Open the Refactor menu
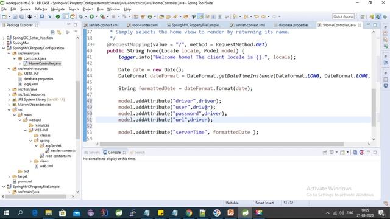This screenshot has width=390, height=219. pos(41,9)
